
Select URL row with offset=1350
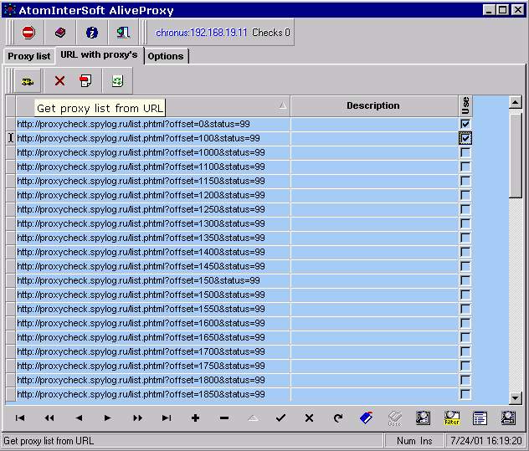click(x=153, y=238)
